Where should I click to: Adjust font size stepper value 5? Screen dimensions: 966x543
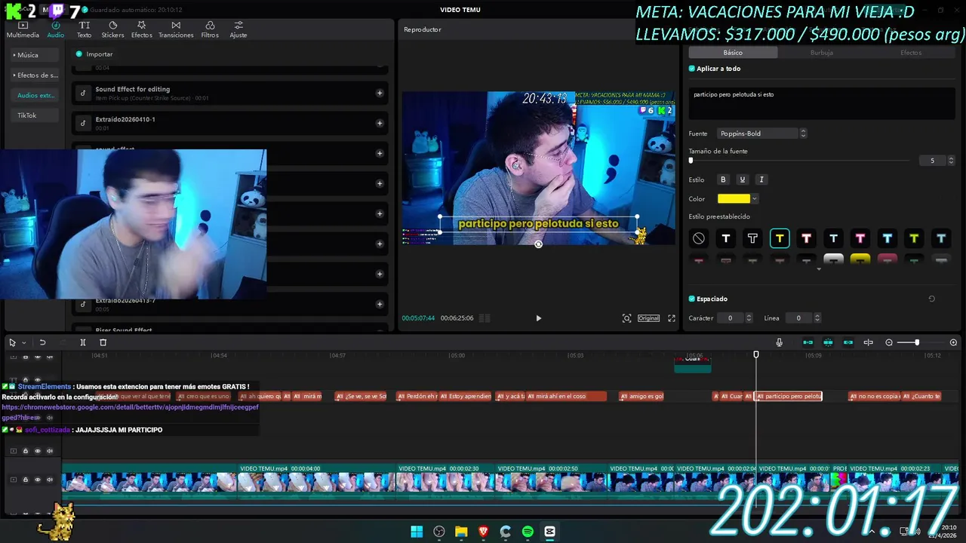click(951, 161)
